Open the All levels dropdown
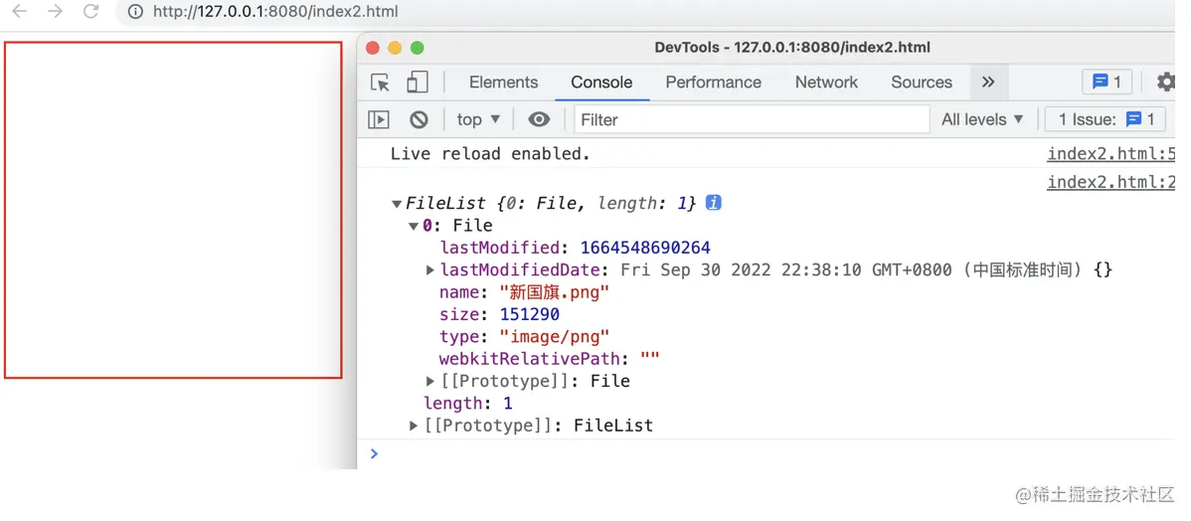 [x=983, y=119]
